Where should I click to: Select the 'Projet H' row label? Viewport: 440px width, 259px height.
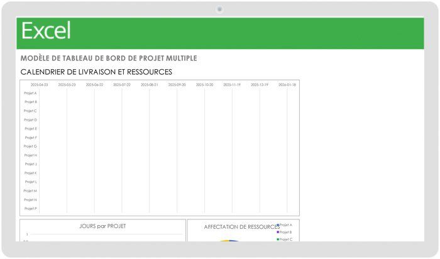click(x=31, y=155)
